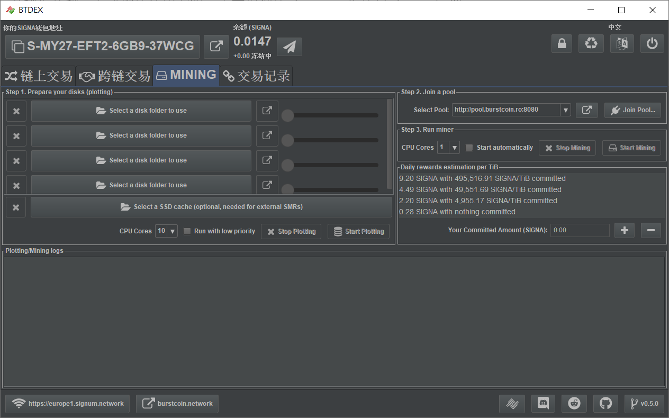Open the 交易记录 tab

click(256, 76)
